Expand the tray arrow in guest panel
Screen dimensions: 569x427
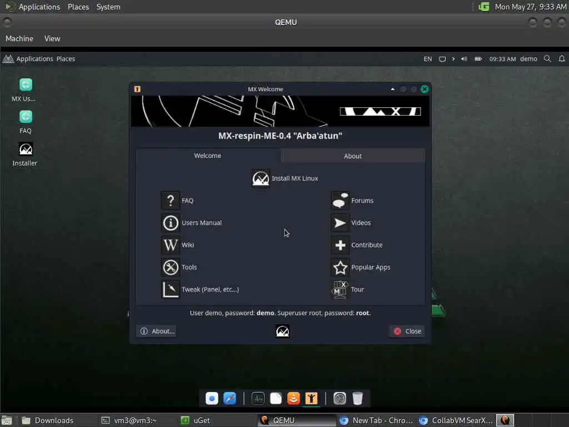(453, 59)
